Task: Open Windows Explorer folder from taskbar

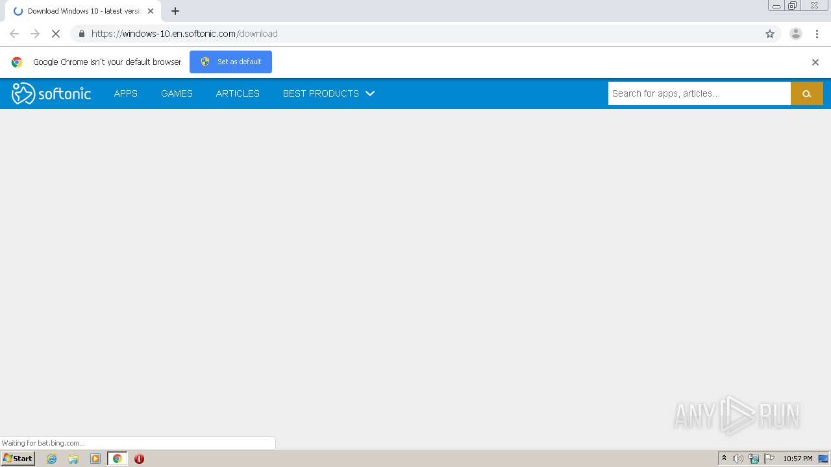Action: (73, 459)
